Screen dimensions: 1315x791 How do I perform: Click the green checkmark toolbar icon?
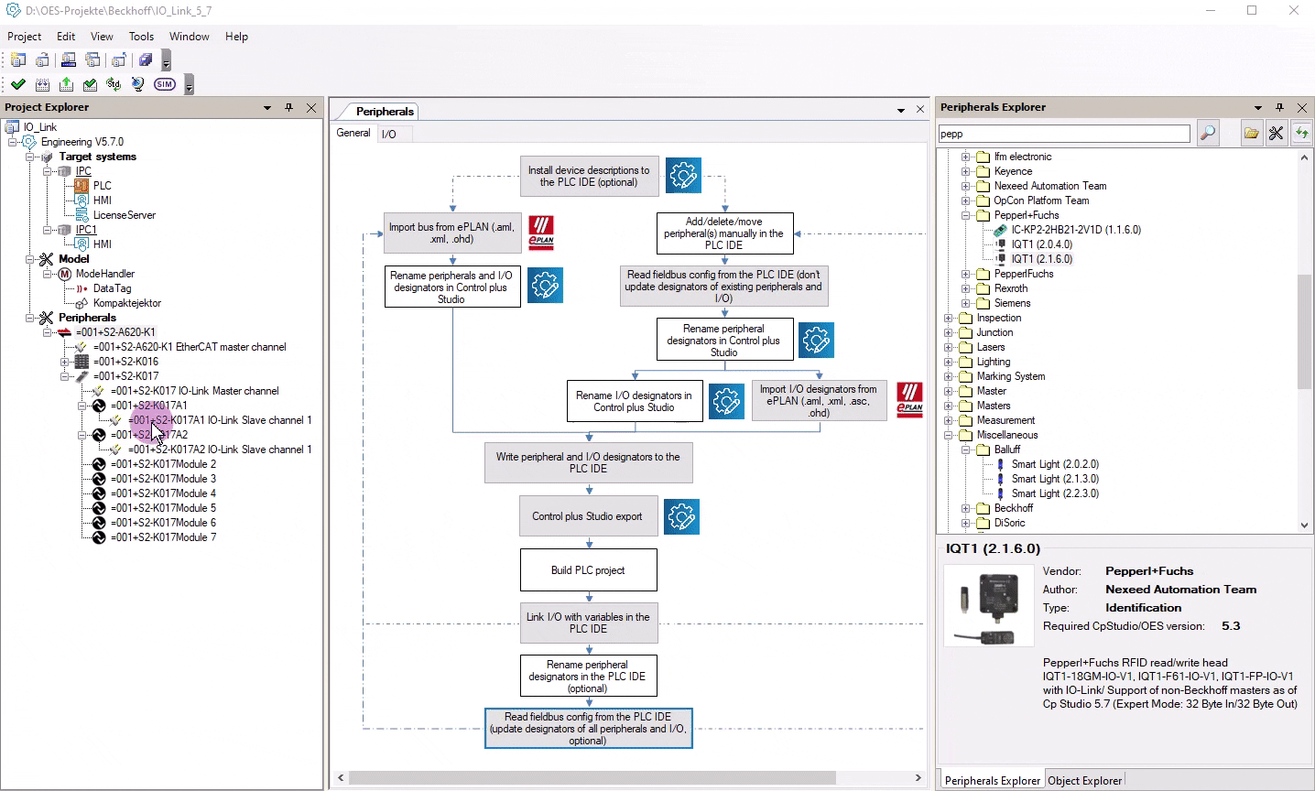pos(18,84)
